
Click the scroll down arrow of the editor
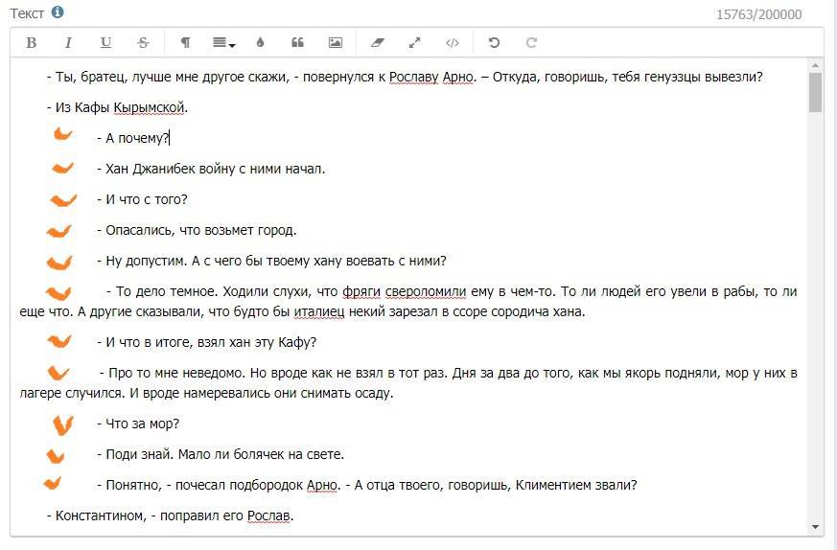pyautogui.click(x=815, y=527)
